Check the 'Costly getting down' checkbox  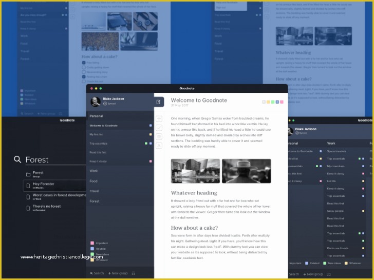pos(84,67)
